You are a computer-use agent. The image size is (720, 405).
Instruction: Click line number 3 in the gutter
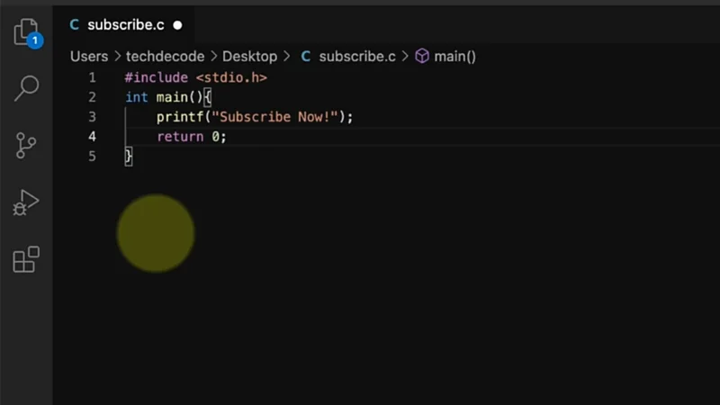(x=92, y=117)
